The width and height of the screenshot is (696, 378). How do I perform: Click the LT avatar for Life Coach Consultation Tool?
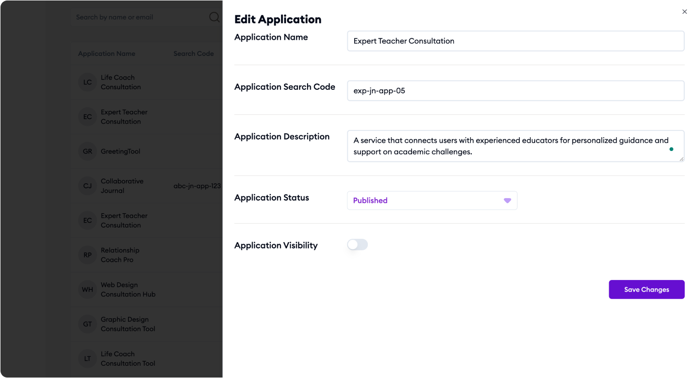pyautogui.click(x=88, y=359)
